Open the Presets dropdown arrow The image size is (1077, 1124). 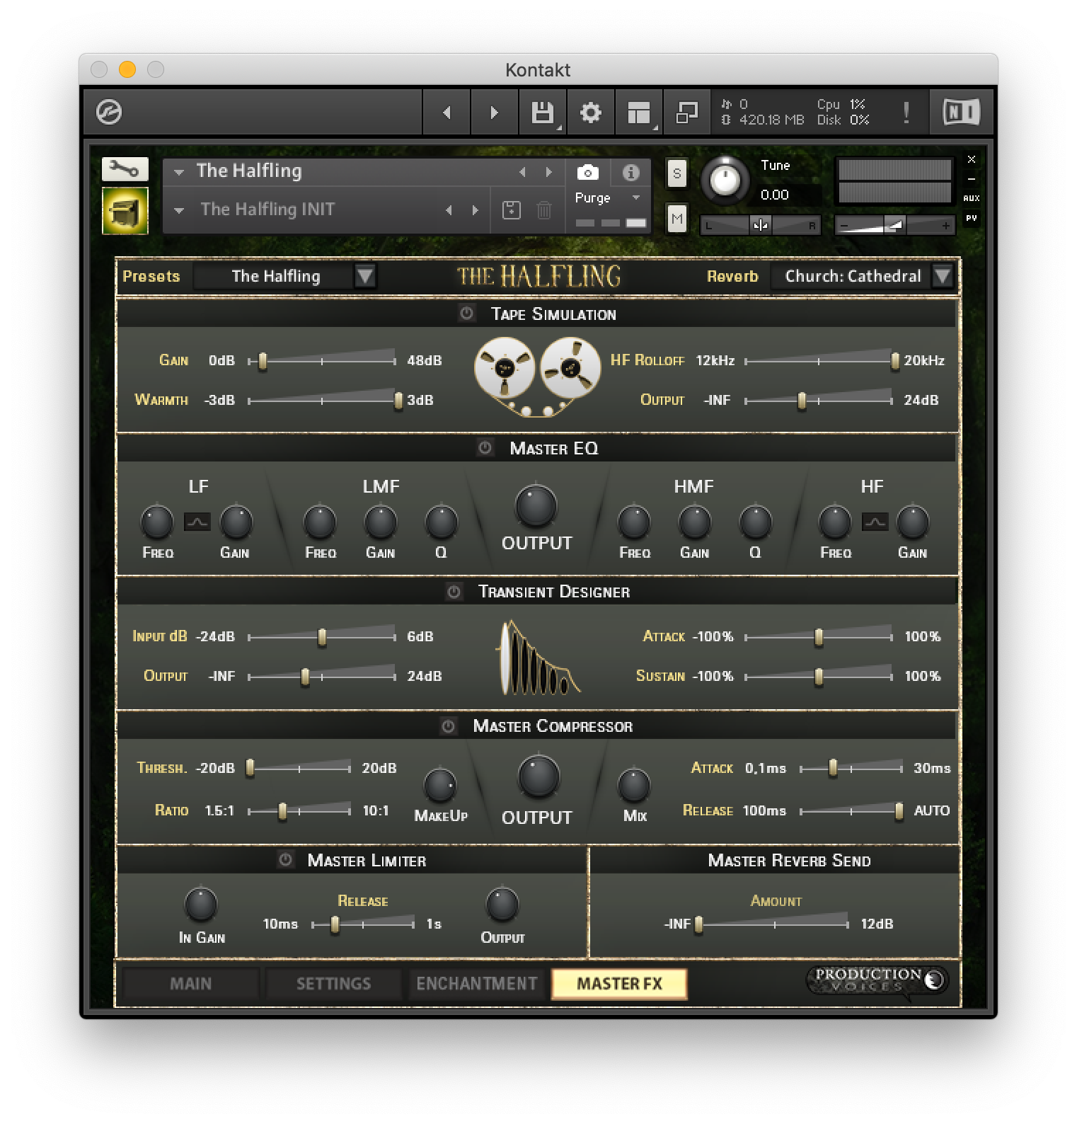coord(365,275)
